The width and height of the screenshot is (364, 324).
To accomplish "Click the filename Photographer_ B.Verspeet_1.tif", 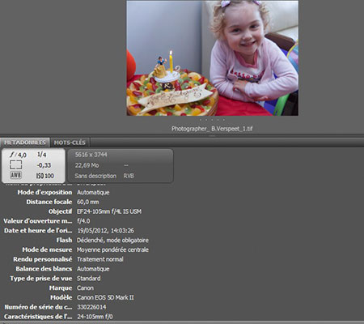I will (x=212, y=129).
